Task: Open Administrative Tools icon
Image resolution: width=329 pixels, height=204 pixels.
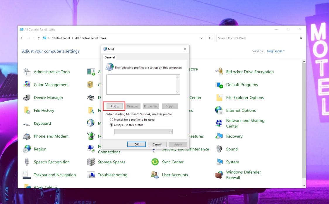Action: pyautogui.click(x=27, y=72)
